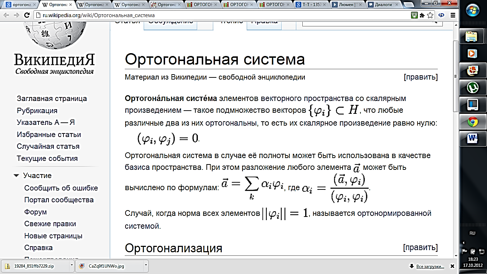This screenshot has height=274, width=487.
Task: Click the page's vertical scrollbar thumb
Action: click(x=456, y=77)
